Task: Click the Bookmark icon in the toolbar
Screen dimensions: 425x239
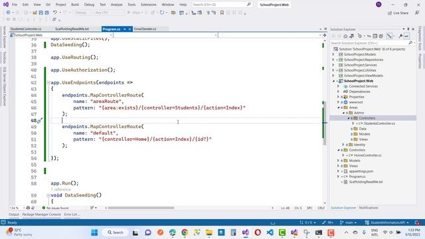Action: (222, 13)
